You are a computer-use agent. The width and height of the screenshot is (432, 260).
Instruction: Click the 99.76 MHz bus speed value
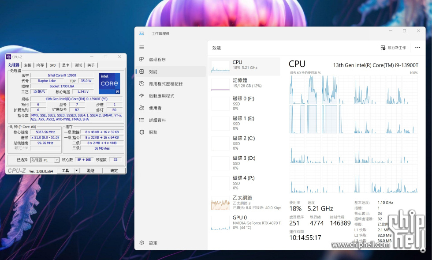(x=45, y=143)
